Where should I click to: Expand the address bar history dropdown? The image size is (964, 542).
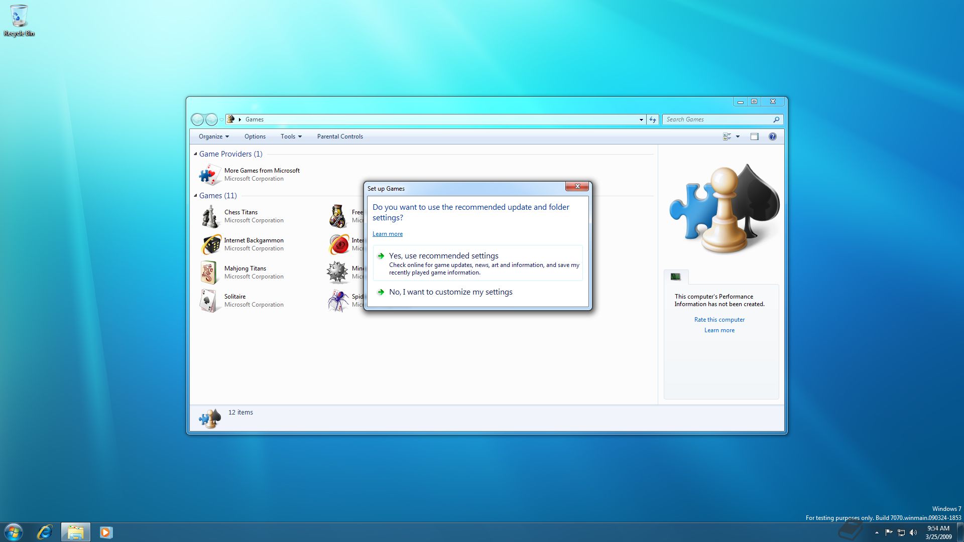pyautogui.click(x=641, y=119)
